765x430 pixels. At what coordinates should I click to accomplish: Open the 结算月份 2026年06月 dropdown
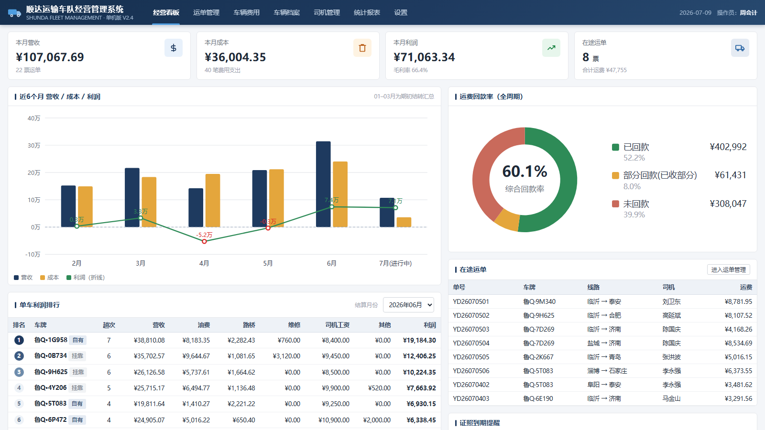(x=409, y=305)
